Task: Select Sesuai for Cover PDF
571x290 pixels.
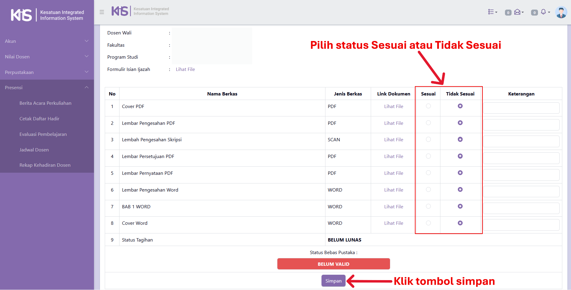Action: (x=428, y=106)
